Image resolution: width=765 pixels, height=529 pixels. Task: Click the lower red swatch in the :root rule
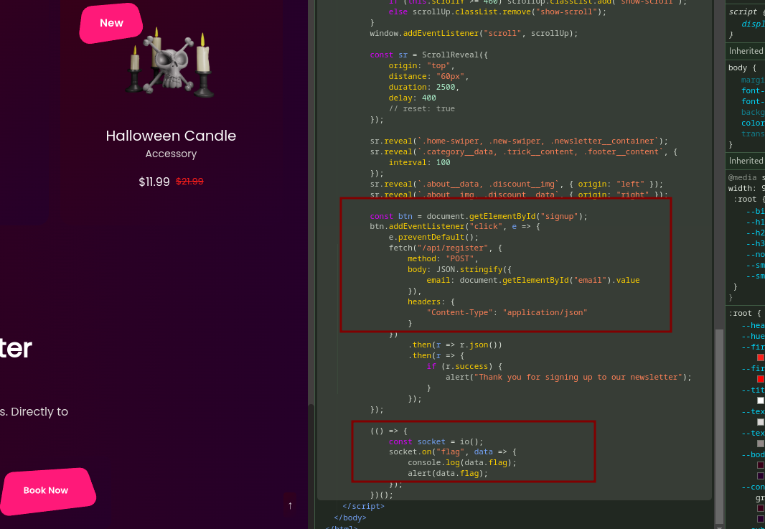click(760, 379)
